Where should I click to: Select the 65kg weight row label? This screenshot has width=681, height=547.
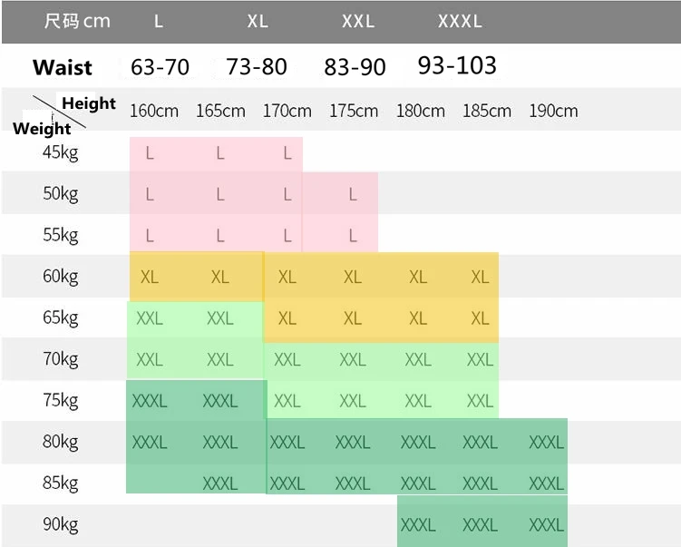61,318
